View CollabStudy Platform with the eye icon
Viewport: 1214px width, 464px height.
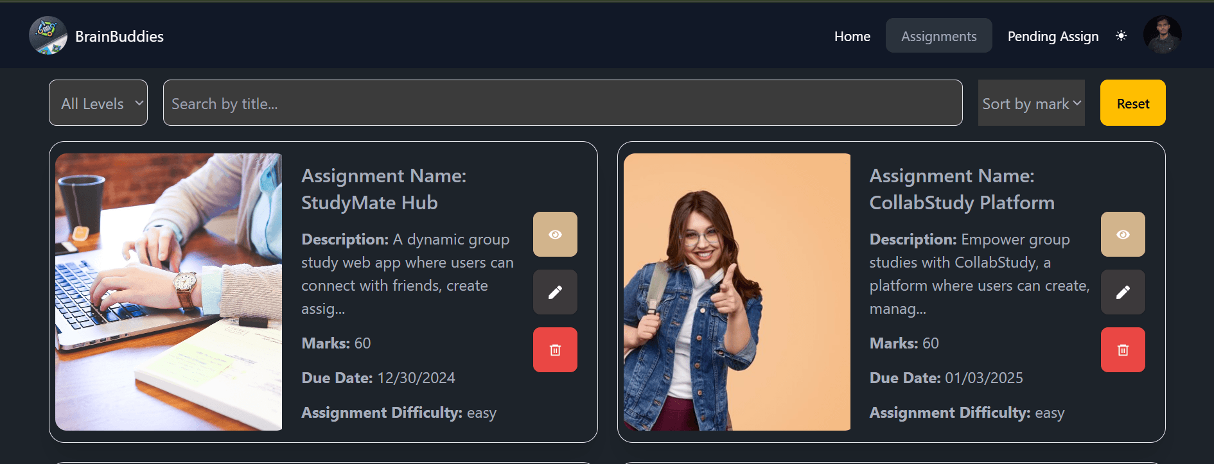1123,234
